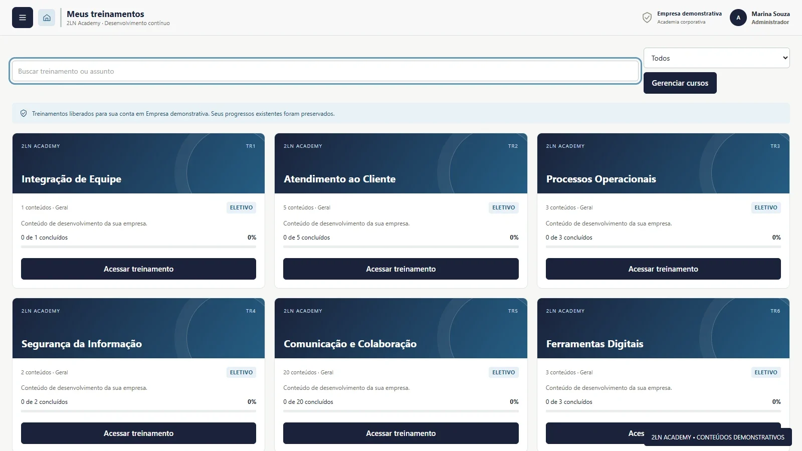Click 'Administrador' role label
The image size is (802, 451).
click(x=770, y=22)
